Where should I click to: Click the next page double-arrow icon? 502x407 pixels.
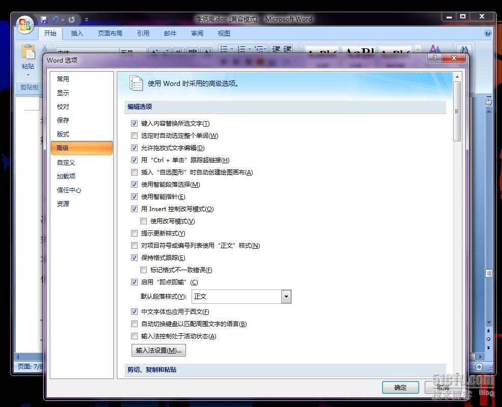[x=489, y=347]
